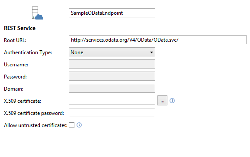Select the Username input field

(112, 64)
